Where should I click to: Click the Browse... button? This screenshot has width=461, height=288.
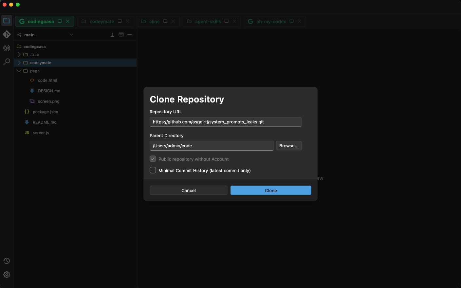click(289, 146)
